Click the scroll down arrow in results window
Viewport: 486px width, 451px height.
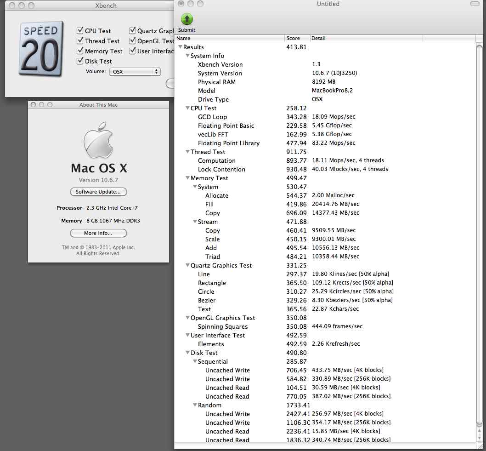click(x=479, y=438)
